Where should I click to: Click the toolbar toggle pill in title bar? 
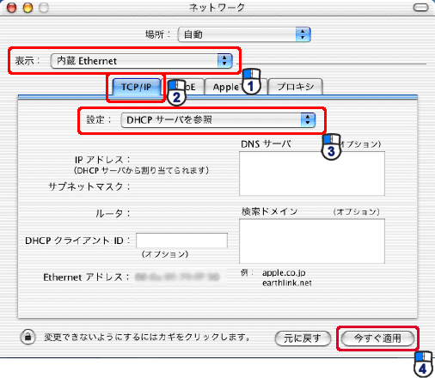point(420,8)
